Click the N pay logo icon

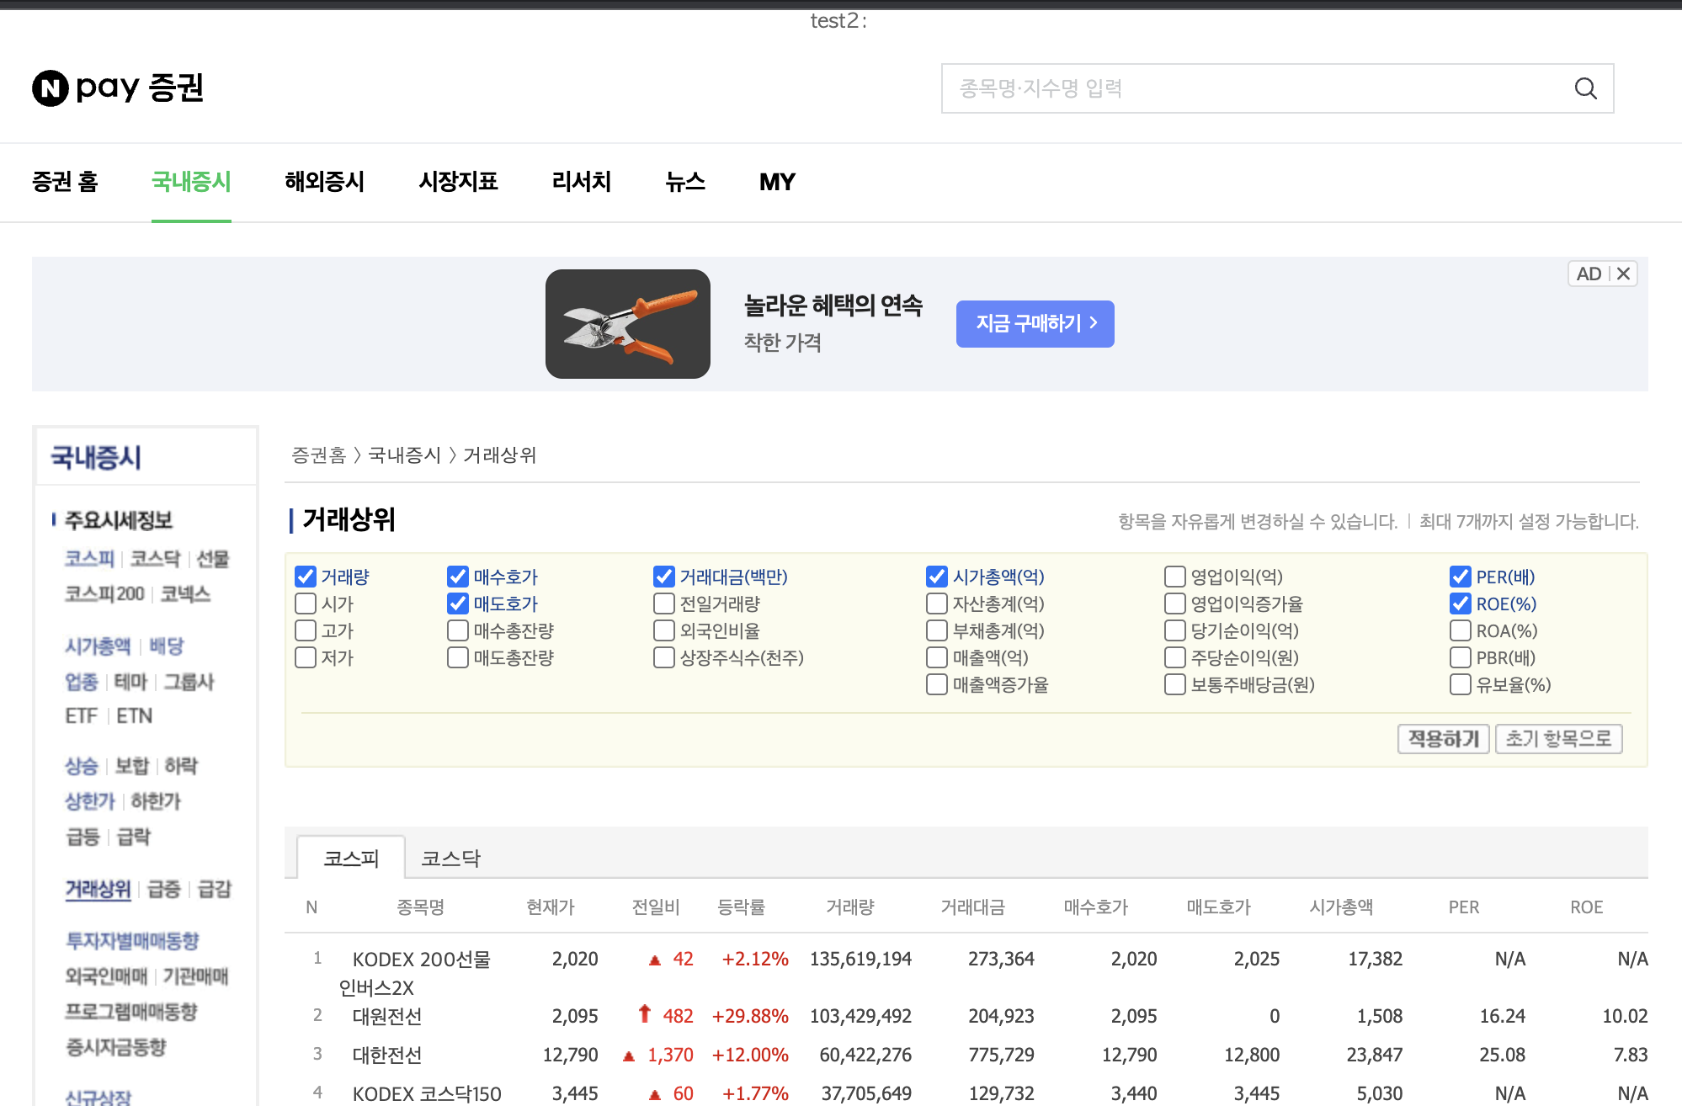click(x=51, y=88)
